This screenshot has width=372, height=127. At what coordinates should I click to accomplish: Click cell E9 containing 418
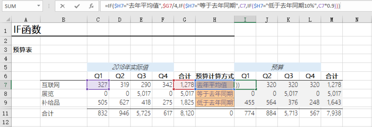point(141,102)
